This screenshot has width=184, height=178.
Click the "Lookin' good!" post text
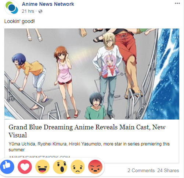(x=19, y=21)
